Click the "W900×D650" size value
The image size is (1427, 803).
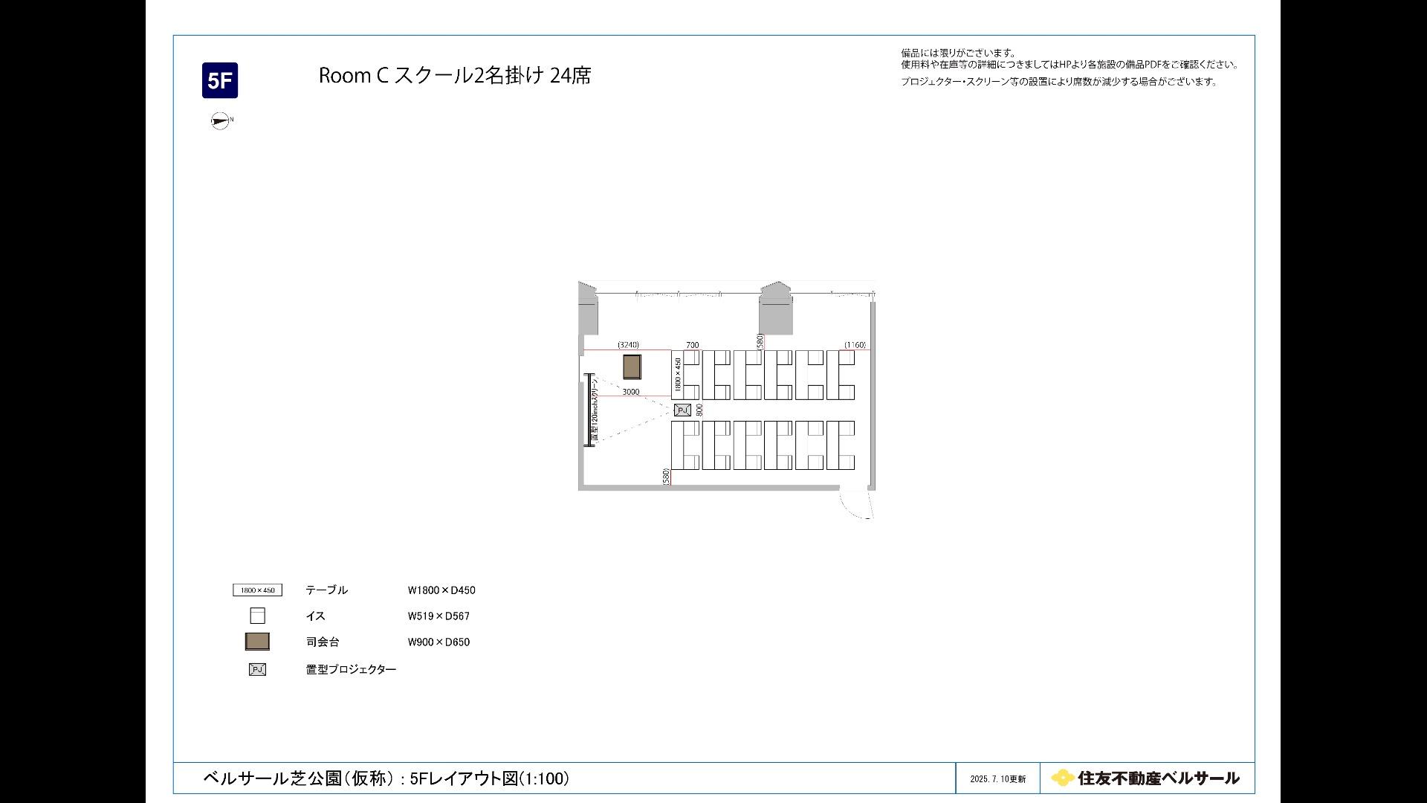tap(439, 642)
